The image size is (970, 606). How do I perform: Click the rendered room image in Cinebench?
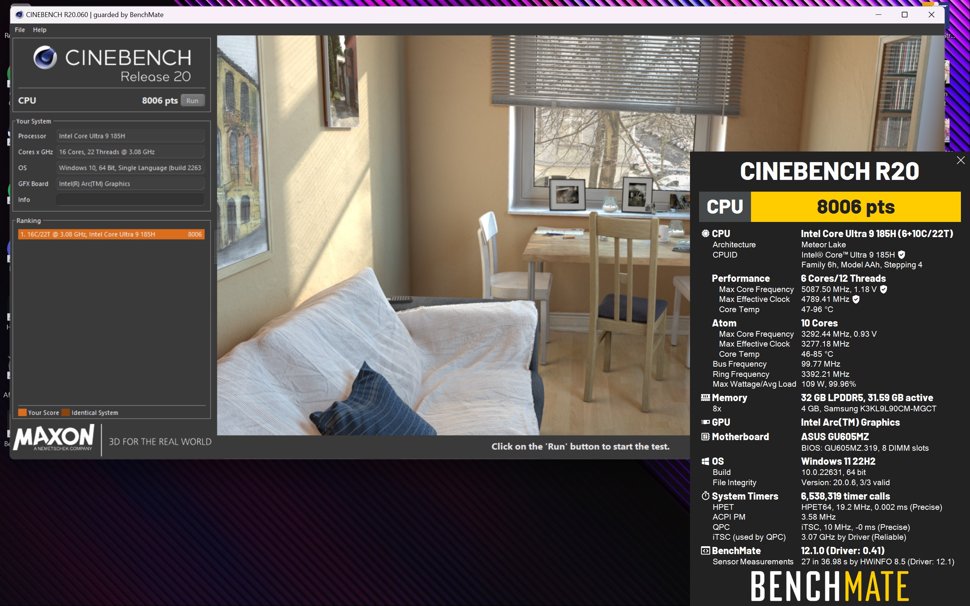[453, 235]
